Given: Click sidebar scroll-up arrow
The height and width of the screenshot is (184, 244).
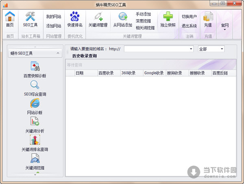Looking at the screenshot, I should point(35,47).
